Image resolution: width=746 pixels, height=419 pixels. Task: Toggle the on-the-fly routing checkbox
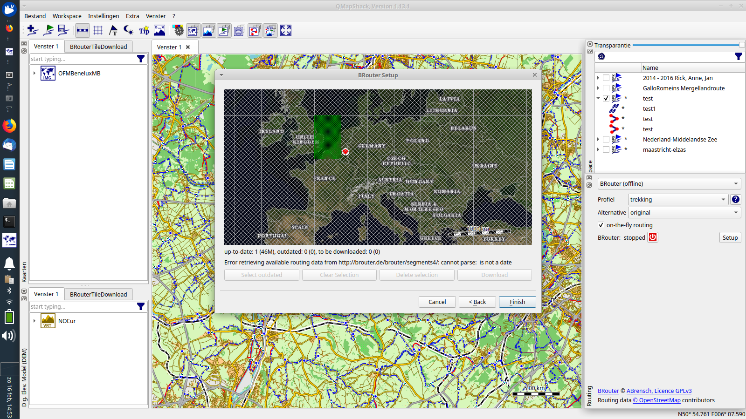click(601, 225)
